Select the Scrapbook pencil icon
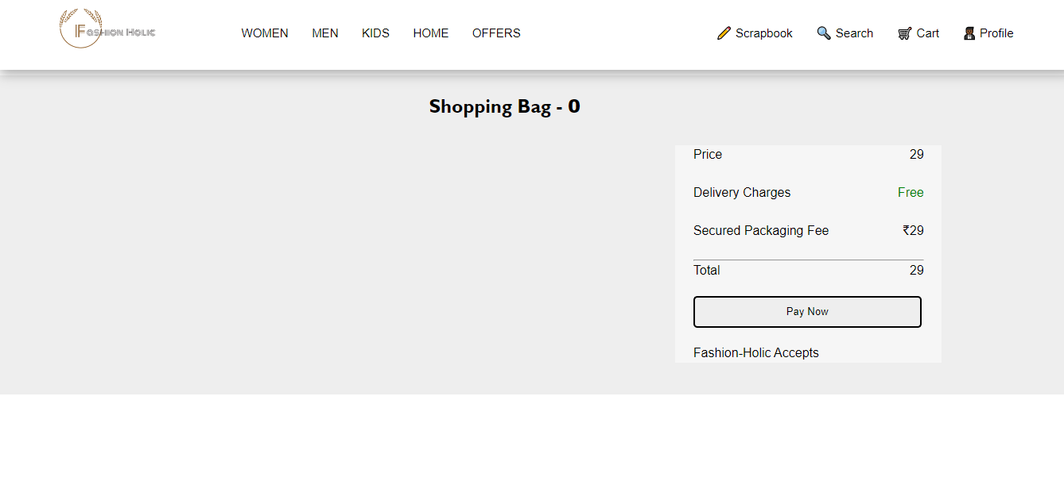 coord(724,33)
